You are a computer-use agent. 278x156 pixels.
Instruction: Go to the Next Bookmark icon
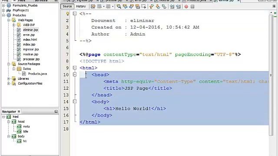click(x=158, y=6)
